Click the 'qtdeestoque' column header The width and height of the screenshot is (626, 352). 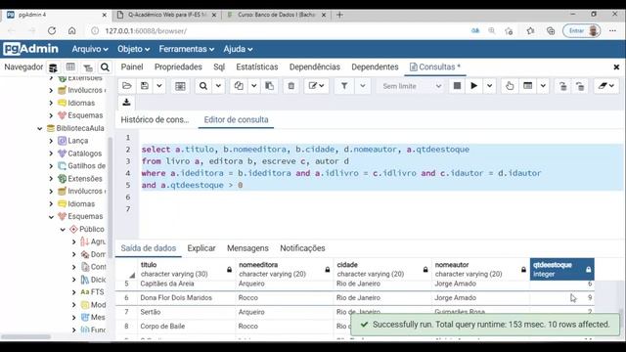561,270
